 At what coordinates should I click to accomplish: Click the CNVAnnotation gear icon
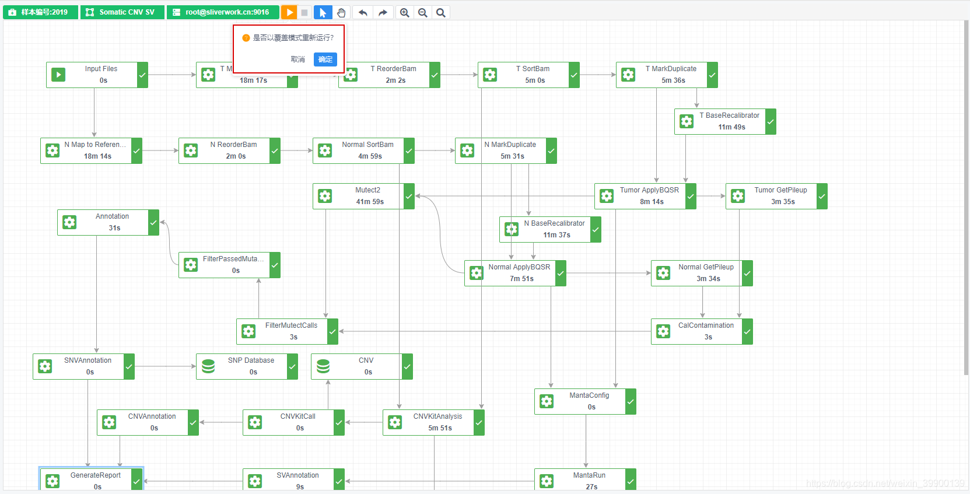tap(109, 422)
